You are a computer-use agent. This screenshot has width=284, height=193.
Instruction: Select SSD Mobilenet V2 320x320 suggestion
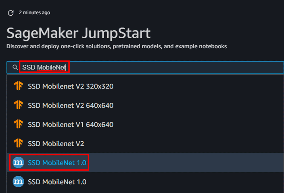(70, 86)
